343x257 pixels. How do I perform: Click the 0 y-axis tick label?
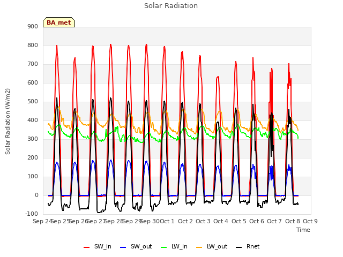[36, 195]
